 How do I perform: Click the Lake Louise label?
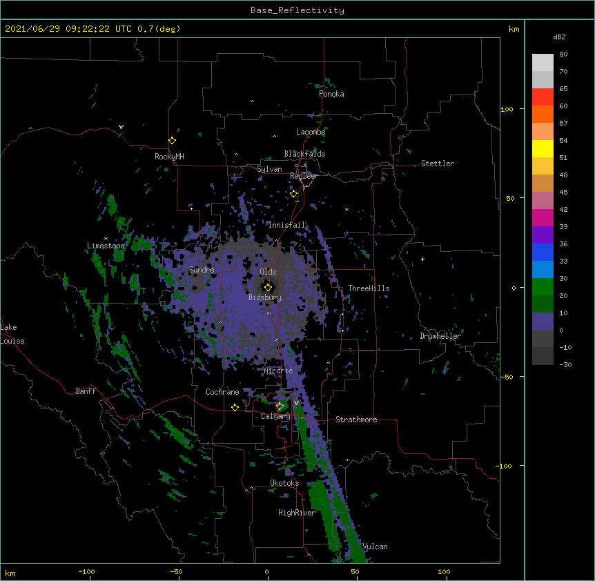[12, 334]
